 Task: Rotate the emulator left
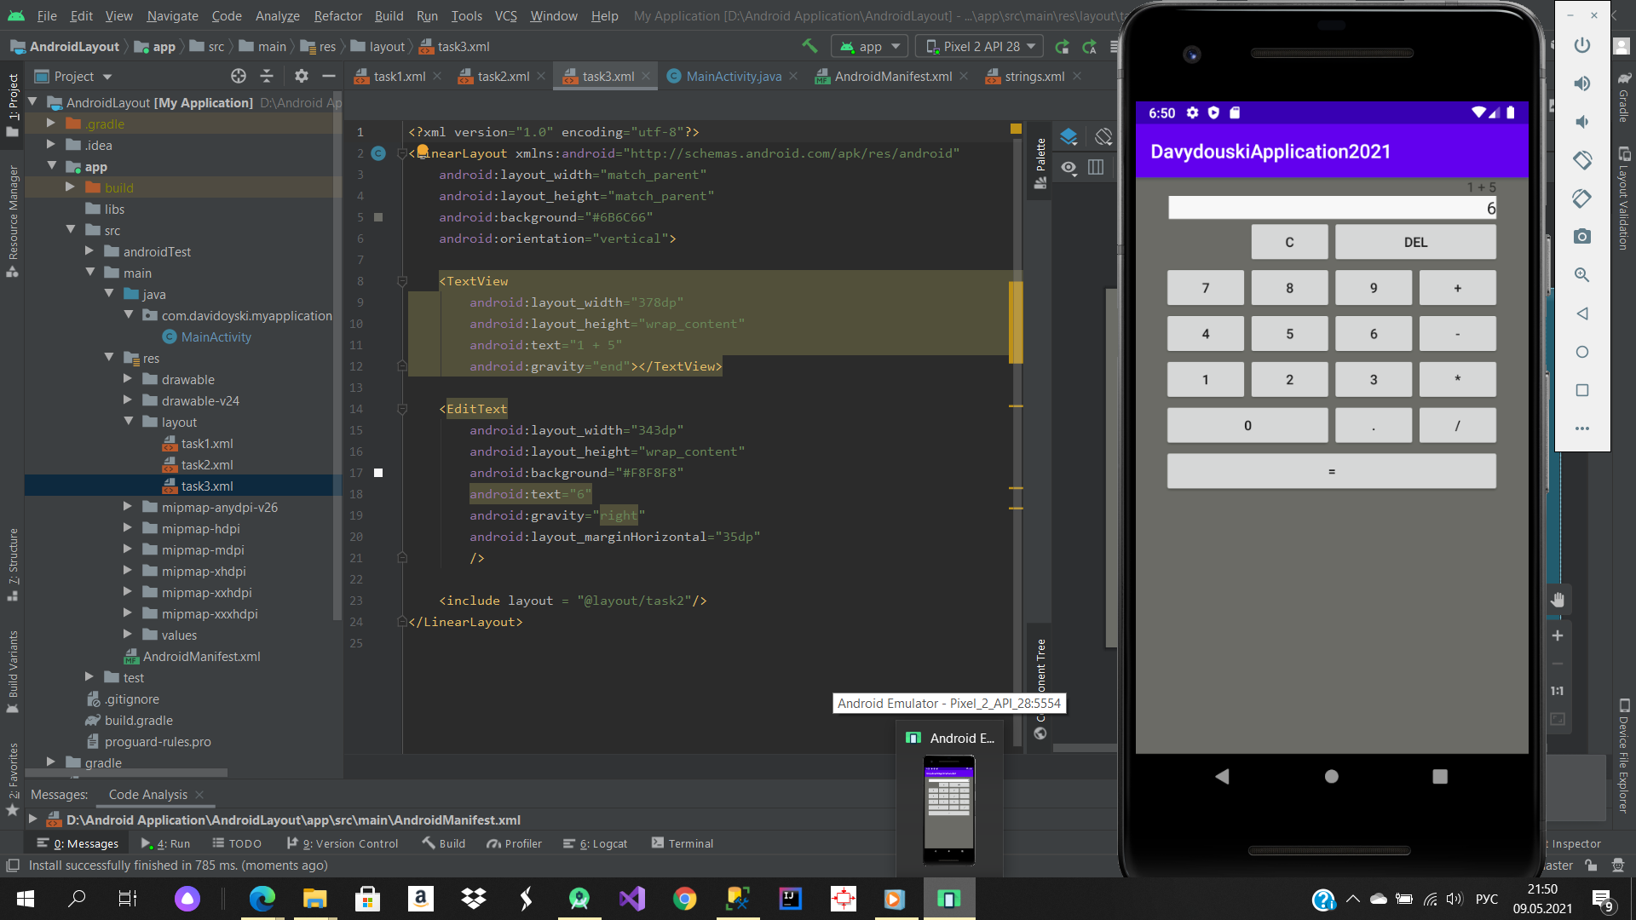pos(1582,160)
